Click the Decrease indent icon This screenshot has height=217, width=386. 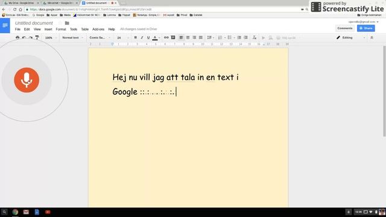pyautogui.click(x=239, y=37)
